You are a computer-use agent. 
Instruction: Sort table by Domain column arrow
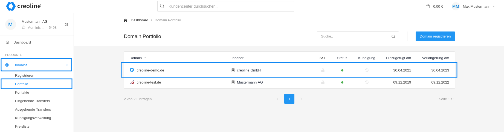pyautogui.click(x=145, y=58)
